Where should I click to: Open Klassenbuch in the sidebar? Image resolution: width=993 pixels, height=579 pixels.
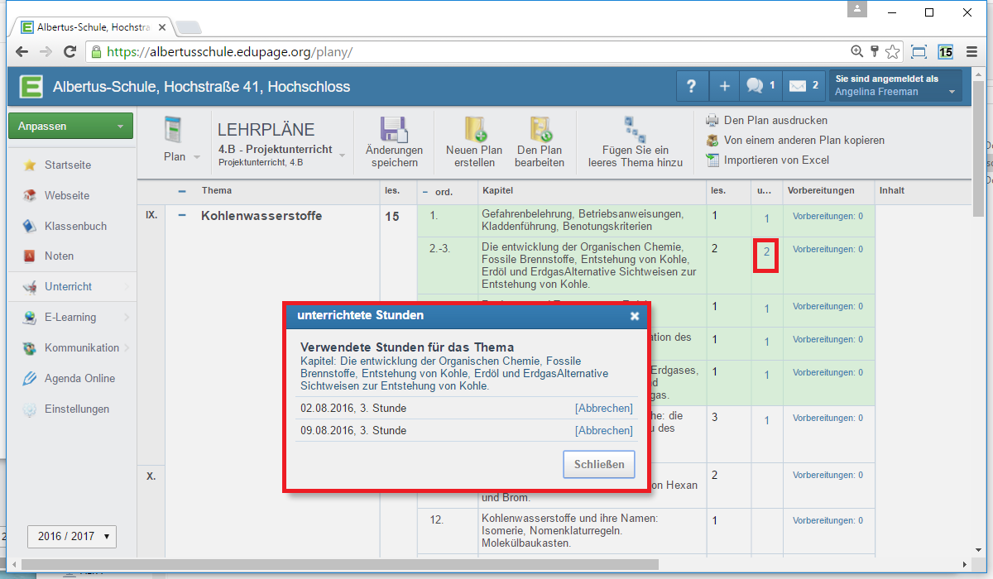click(75, 226)
